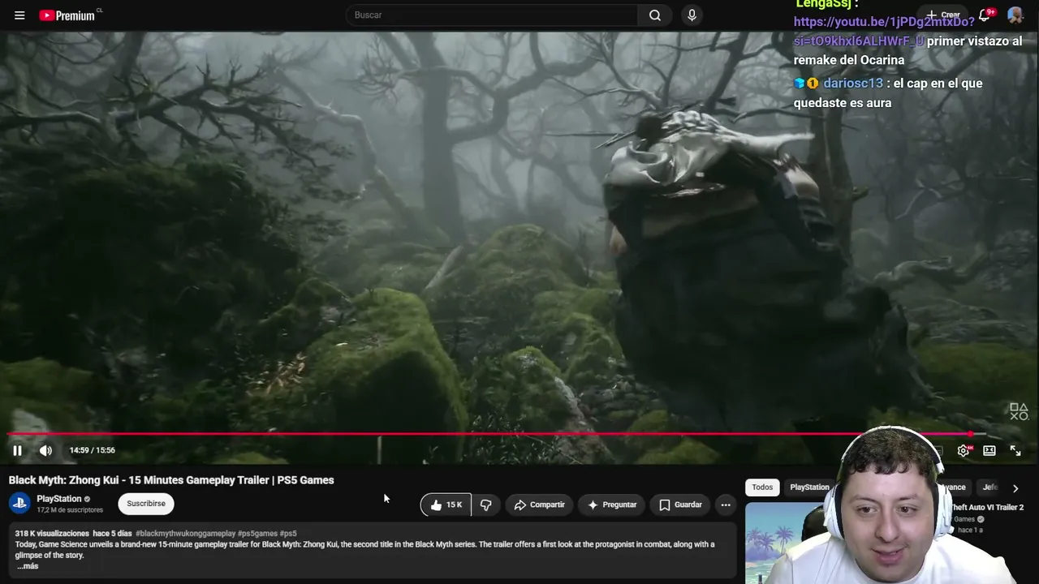
Task: Save the video with Guardar
Action: click(680, 505)
